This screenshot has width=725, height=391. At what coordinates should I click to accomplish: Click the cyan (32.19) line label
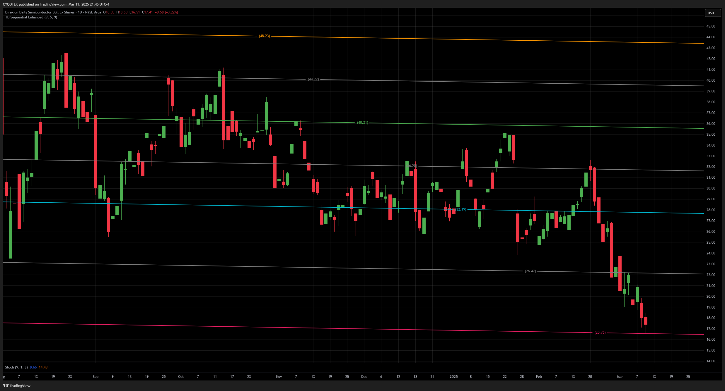[x=460, y=209]
